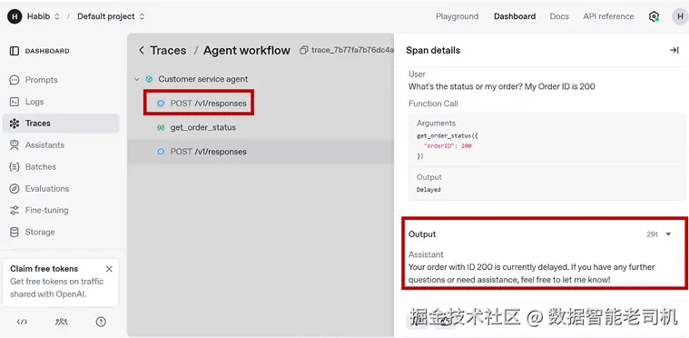The width and height of the screenshot is (689, 338).
Task: Click the Traces breadcrumb link
Action: [168, 51]
